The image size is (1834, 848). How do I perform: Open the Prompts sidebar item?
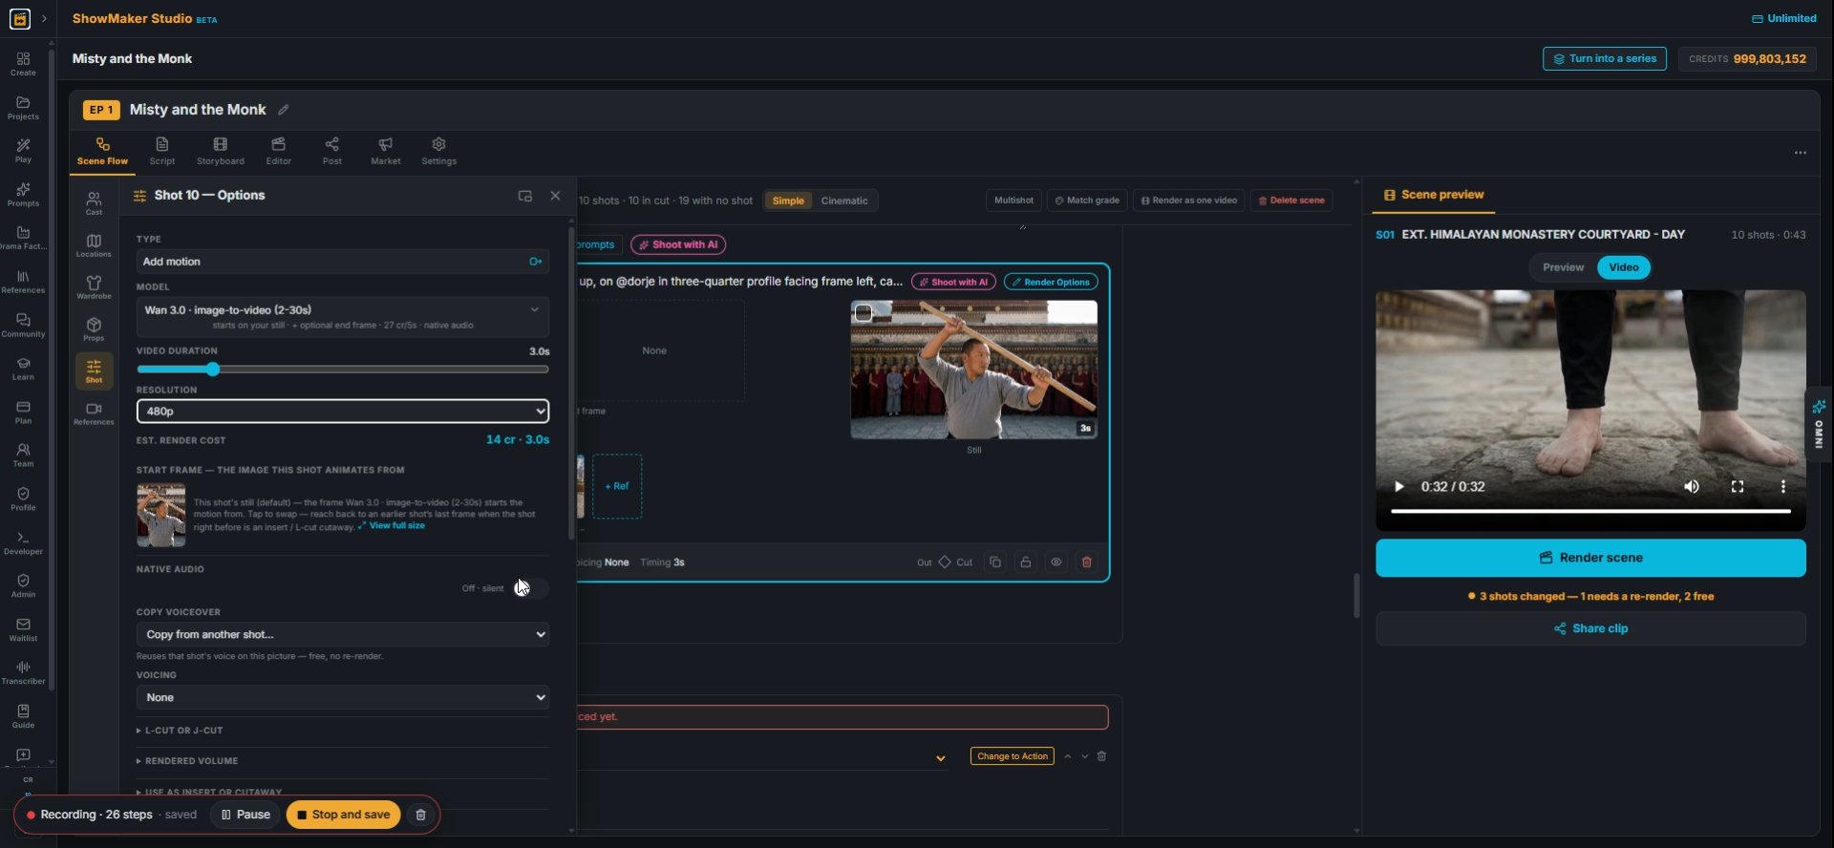click(23, 194)
